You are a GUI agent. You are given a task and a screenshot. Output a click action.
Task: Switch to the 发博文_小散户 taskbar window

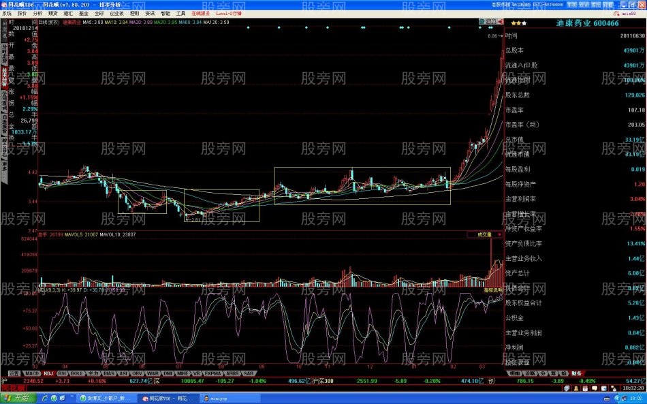coord(106,399)
